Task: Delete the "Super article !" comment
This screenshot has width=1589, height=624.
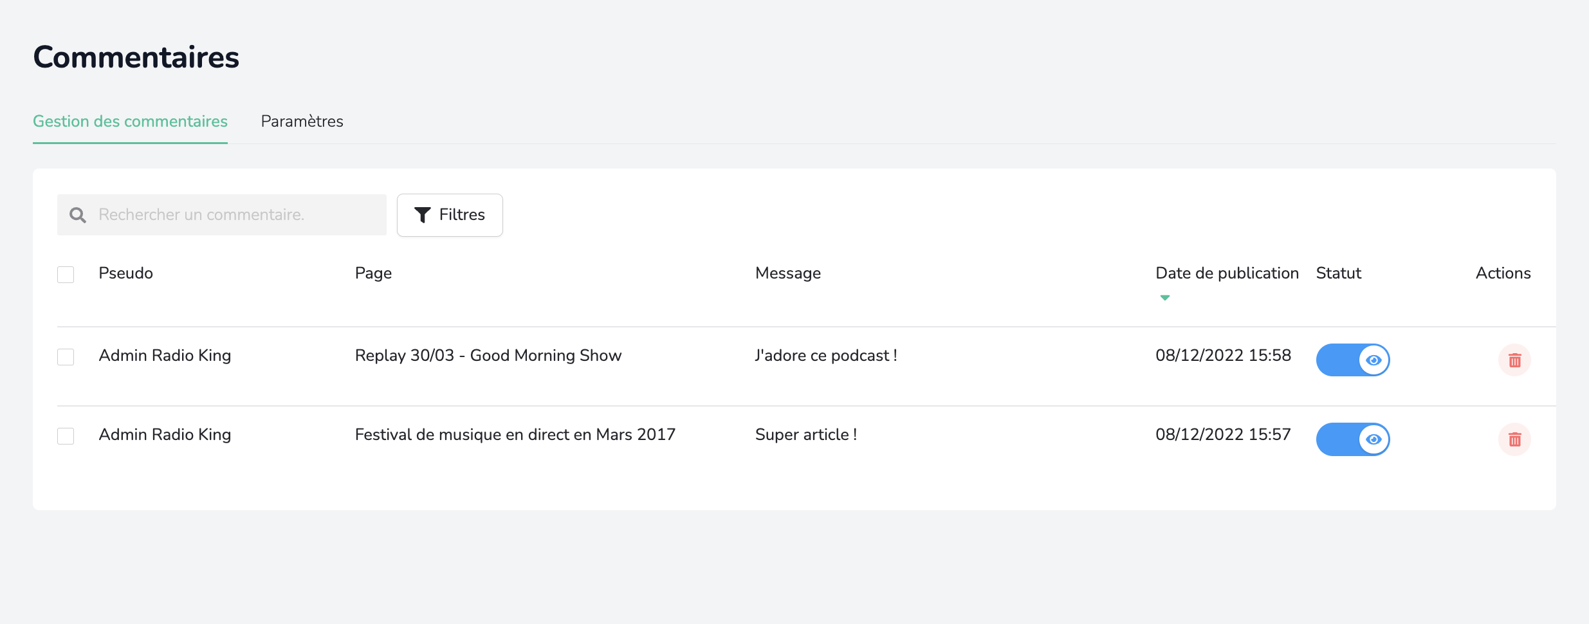Action: [1514, 439]
